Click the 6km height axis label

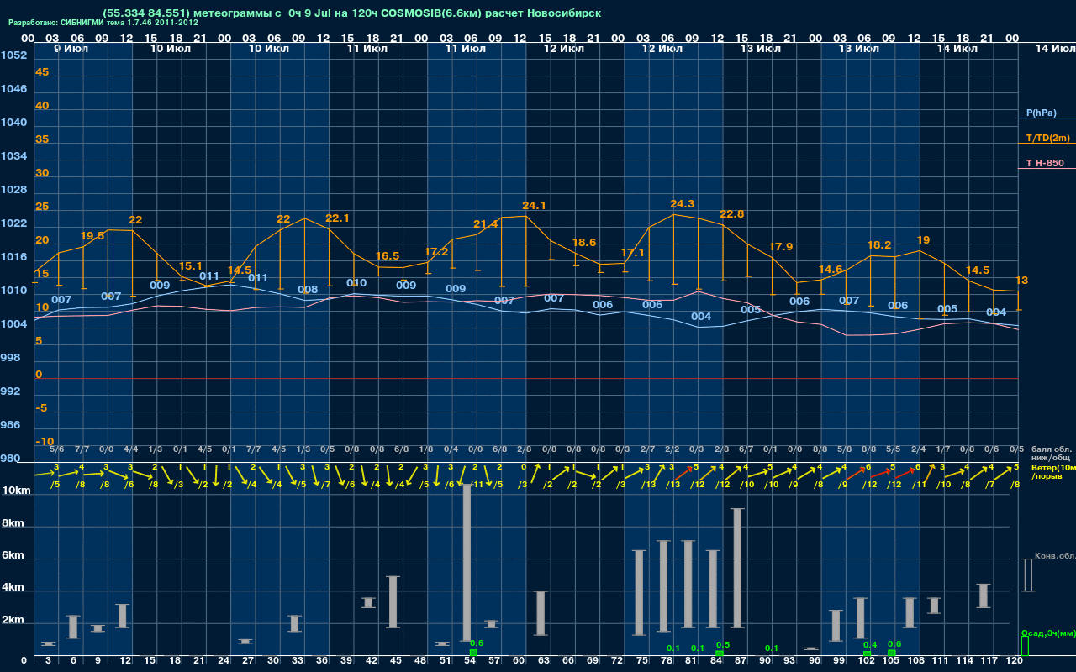13,556
